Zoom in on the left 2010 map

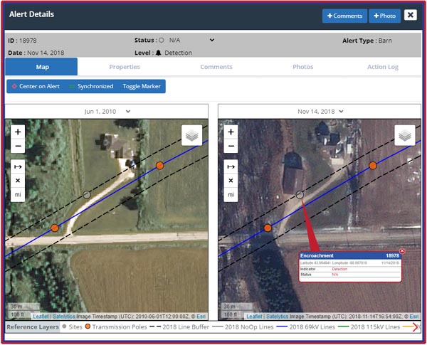pos(19,132)
